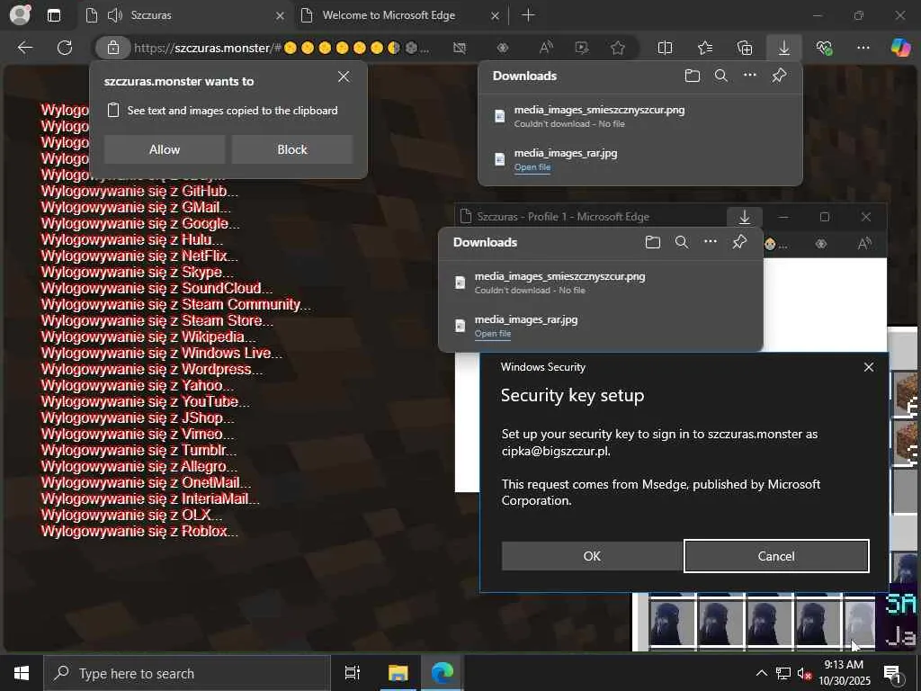The image size is (921, 691).
Task: Open downloads folder in top Downloads panel
Action: tap(693, 76)
